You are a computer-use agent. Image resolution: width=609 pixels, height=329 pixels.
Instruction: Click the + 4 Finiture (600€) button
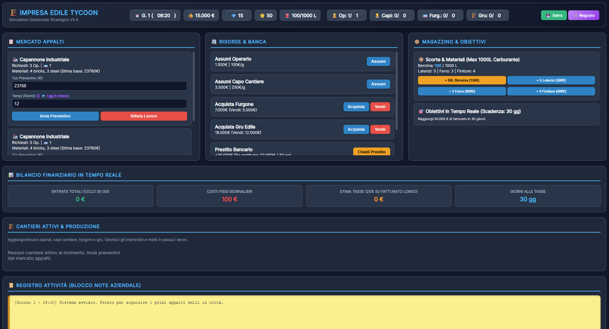click(x=551, y=91)
